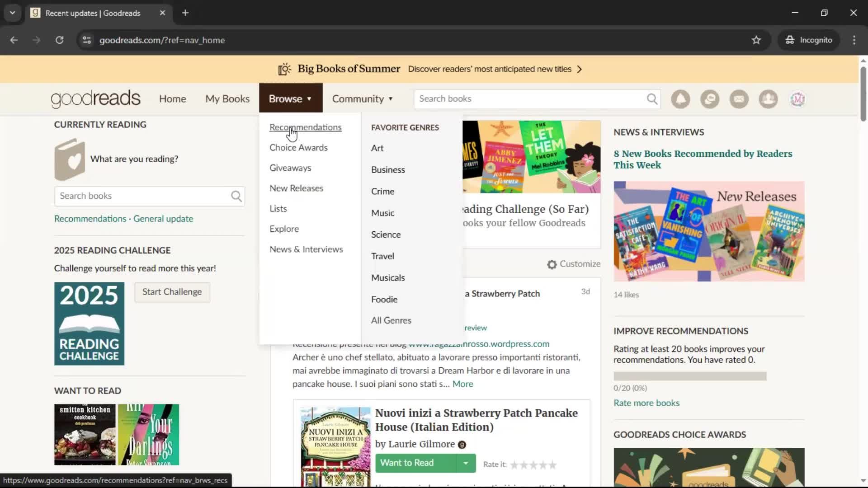Click the Incognito indicator
Image resolution: width=868 pixels, height=488 pixels.
809,40
